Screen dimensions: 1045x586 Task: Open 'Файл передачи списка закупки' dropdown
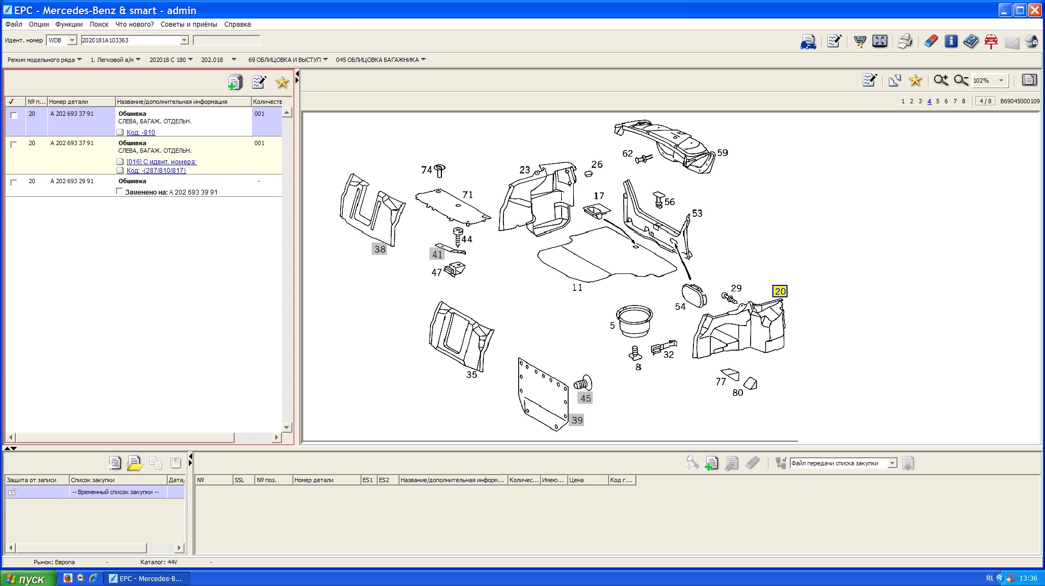tap(893, 463)
